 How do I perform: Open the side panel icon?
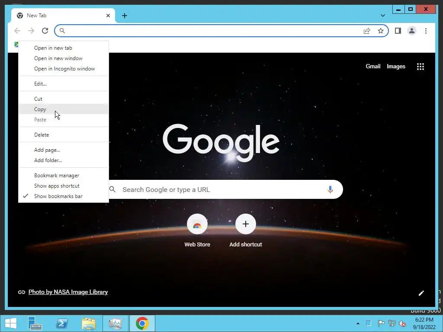(398, 31)
